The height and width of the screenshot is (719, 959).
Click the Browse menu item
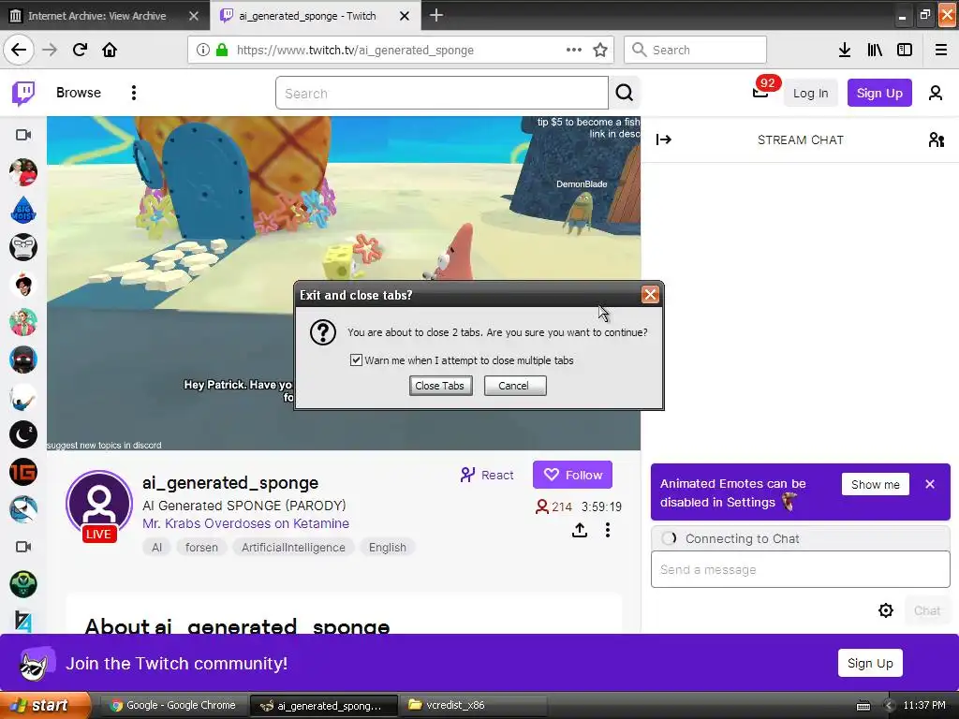[x=79, y=93]
